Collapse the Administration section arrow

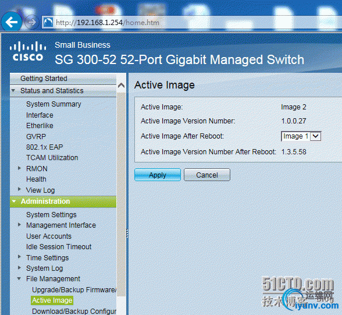tap(14, 201)
